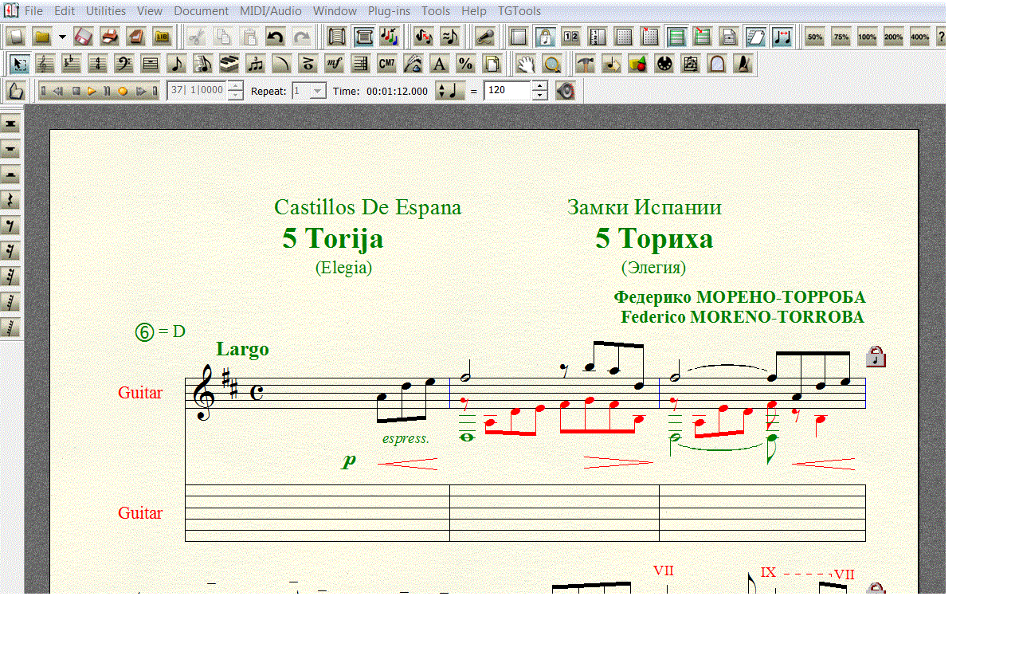Select the Repeat tool
The width and height of the screenshot is (1015, 651).
coord(360,65)
